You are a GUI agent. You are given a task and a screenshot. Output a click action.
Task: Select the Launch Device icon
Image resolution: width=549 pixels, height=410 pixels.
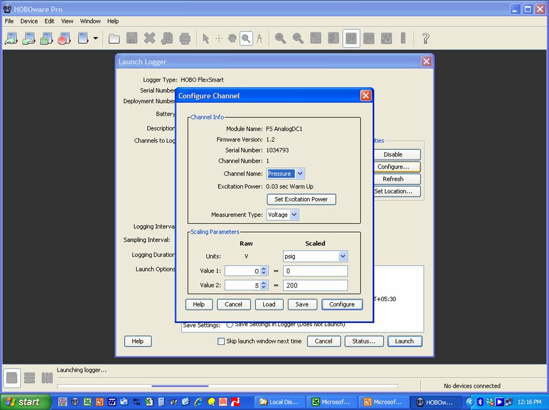tap(12, 38)
